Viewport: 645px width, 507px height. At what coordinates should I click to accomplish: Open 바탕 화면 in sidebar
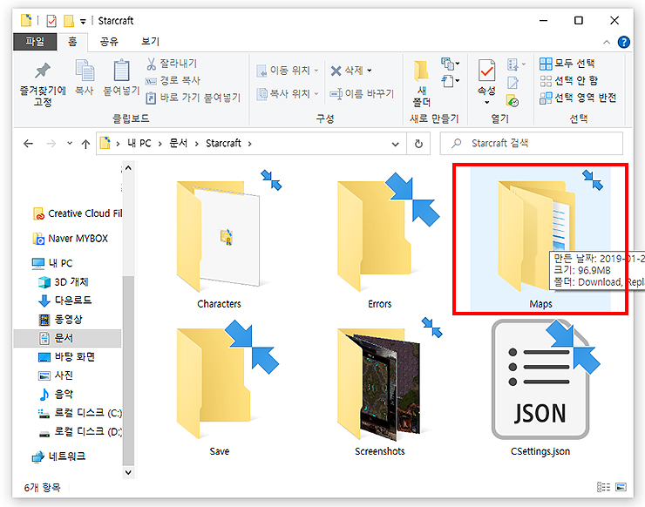coord(66,357)
